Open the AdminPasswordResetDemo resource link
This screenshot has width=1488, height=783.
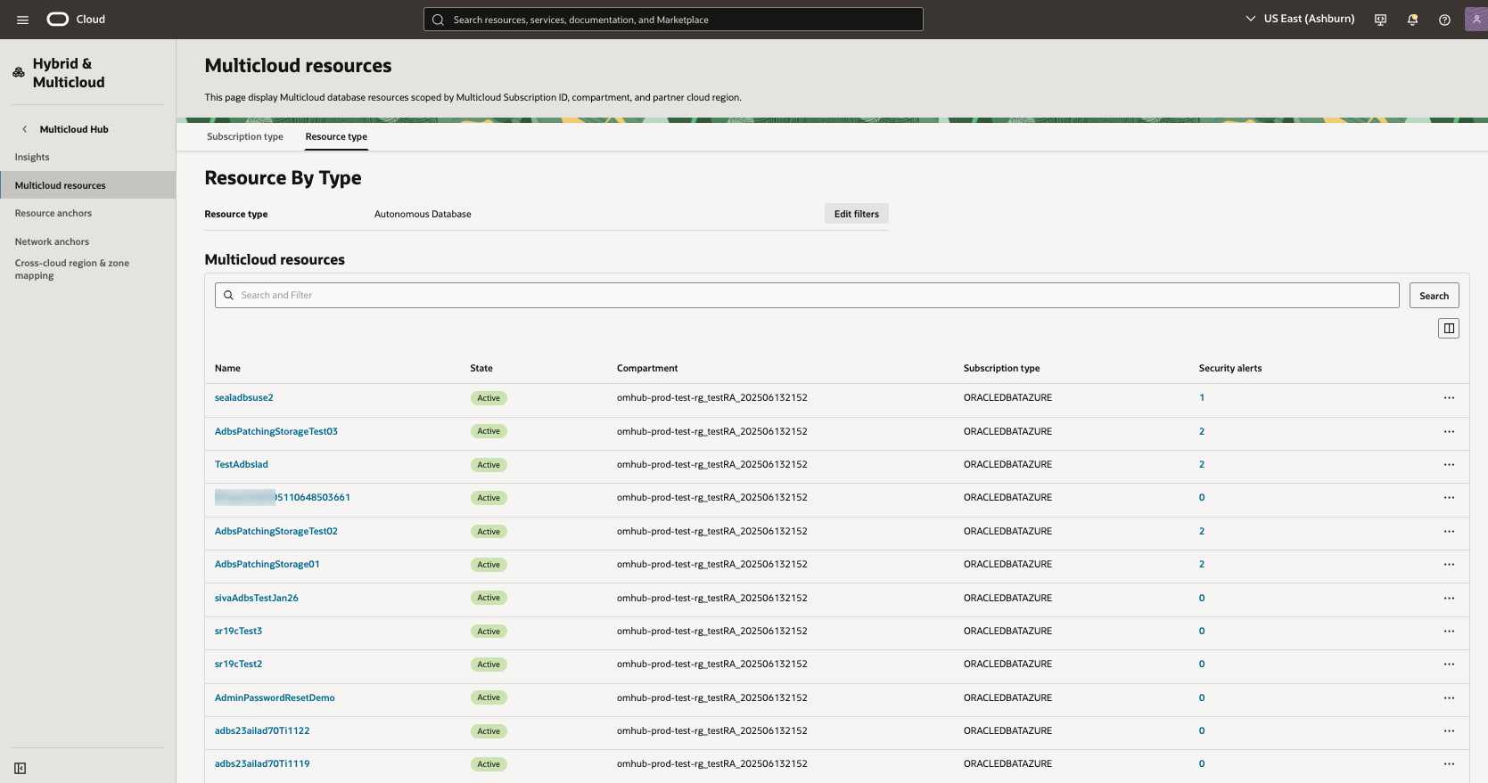pyautogui.click(x=275, y=697)
